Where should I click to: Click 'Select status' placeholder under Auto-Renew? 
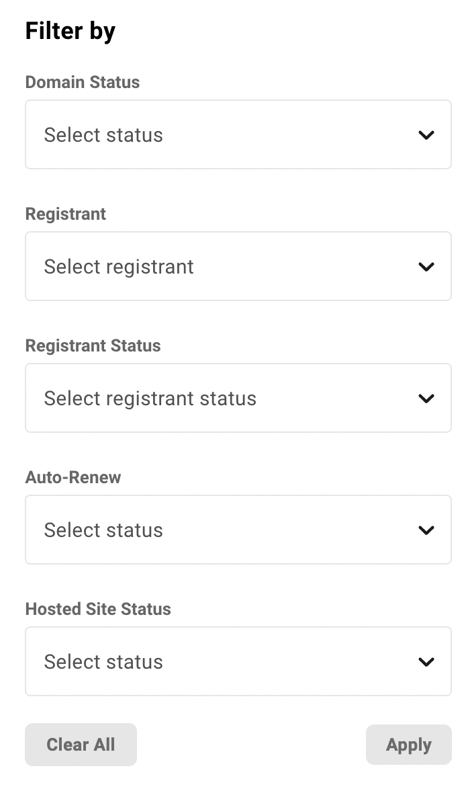click(103, 530)
